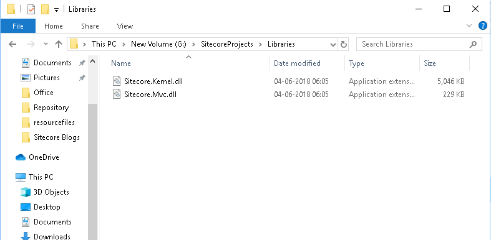Open Documents under This PC
Image resolution: width=491 pixels, height=240 pixels.
tap(52, 222)
